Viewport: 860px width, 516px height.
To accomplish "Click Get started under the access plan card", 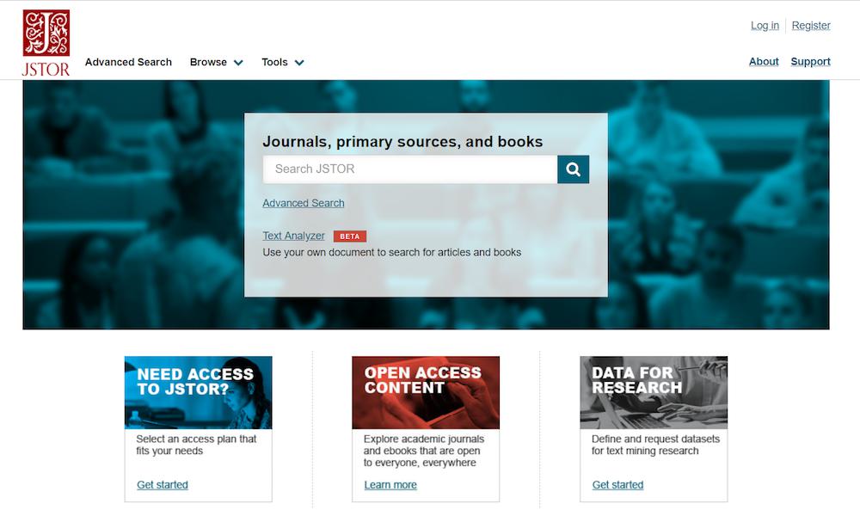I will 163,484.
